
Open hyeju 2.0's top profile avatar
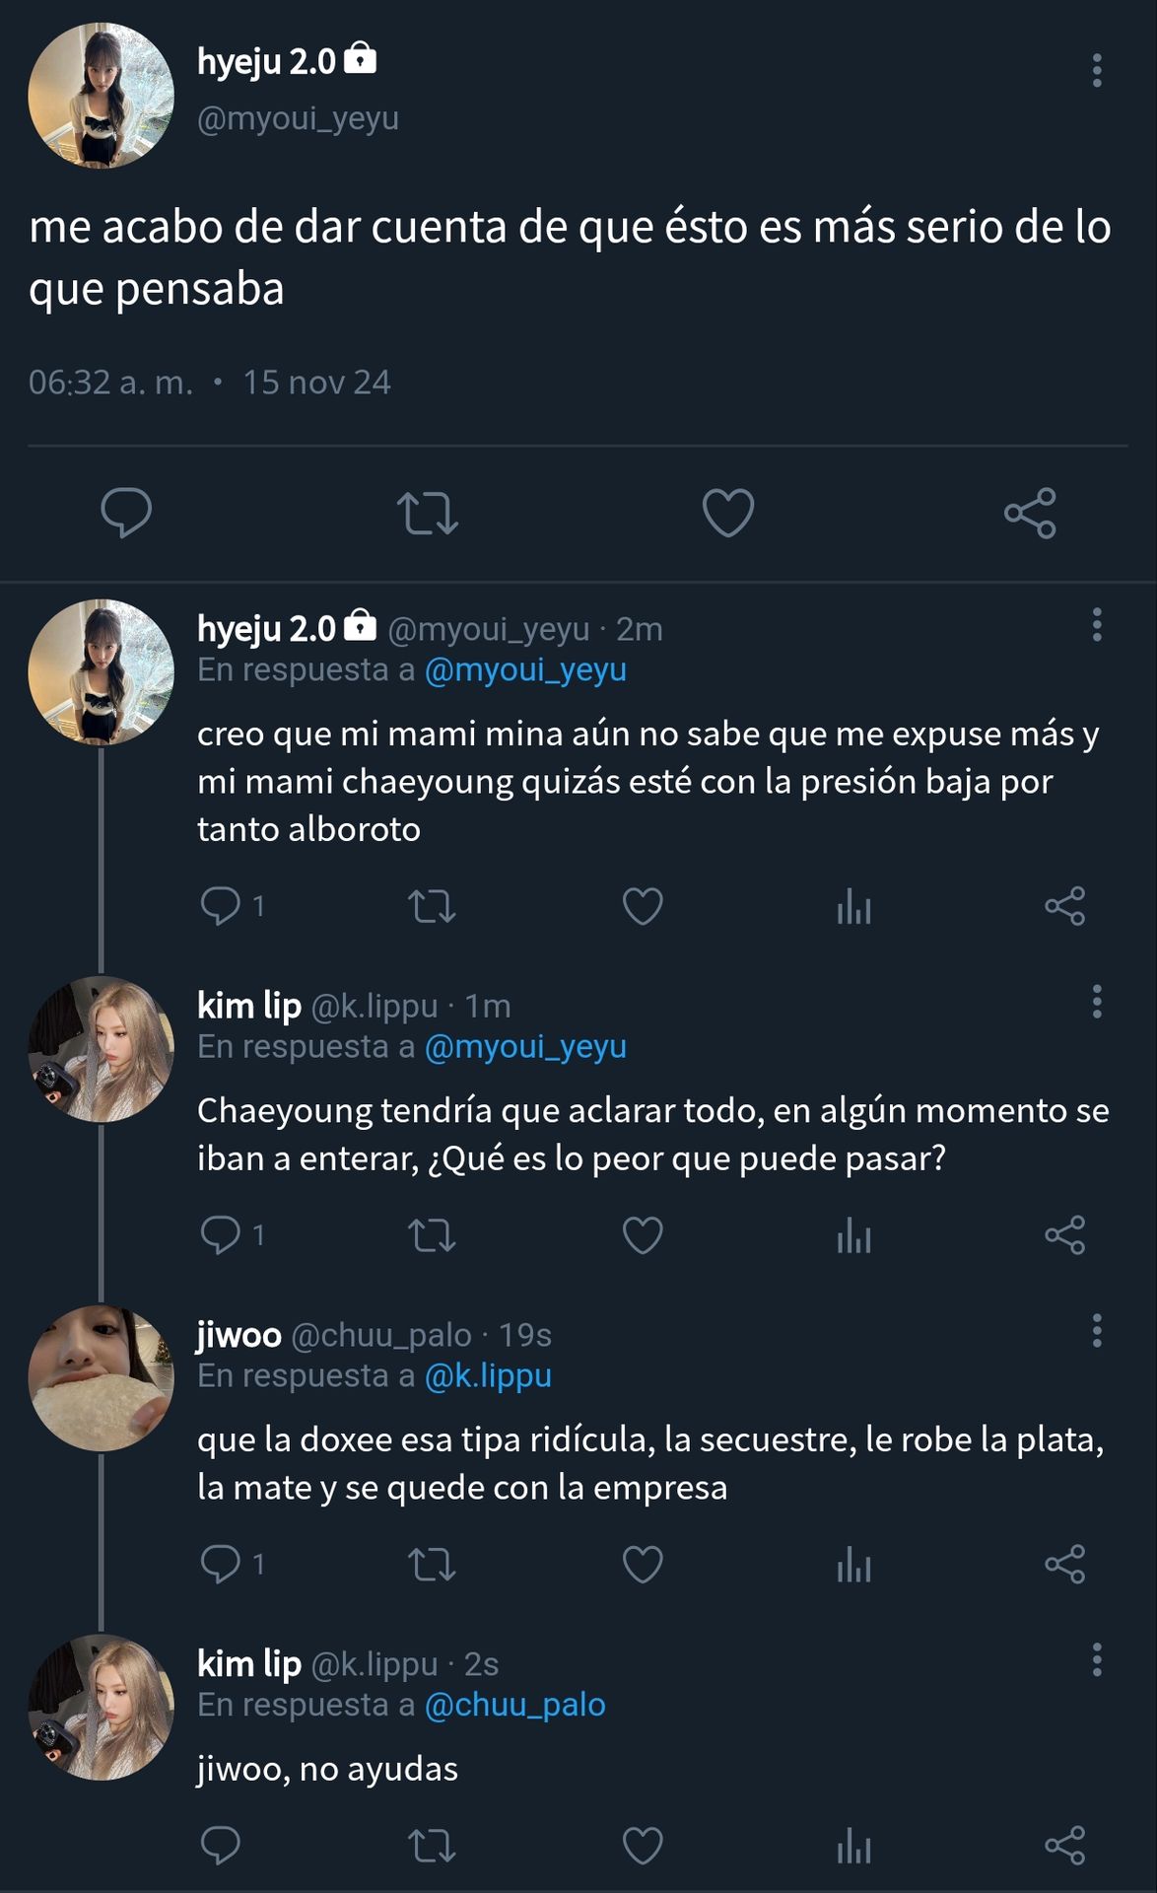pos(102,96)
